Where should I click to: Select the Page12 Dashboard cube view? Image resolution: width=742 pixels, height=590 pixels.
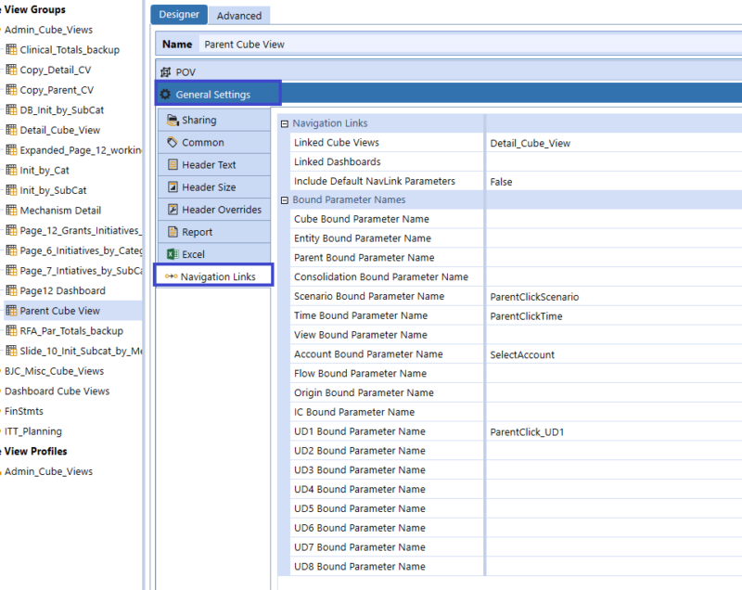60,289
